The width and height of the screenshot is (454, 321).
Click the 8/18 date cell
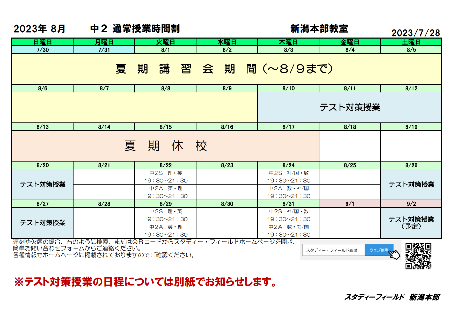coord(350,127)
